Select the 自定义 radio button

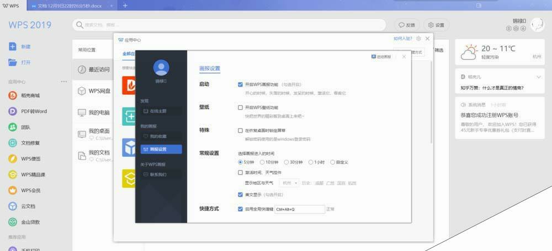click(x=332, y=162)
